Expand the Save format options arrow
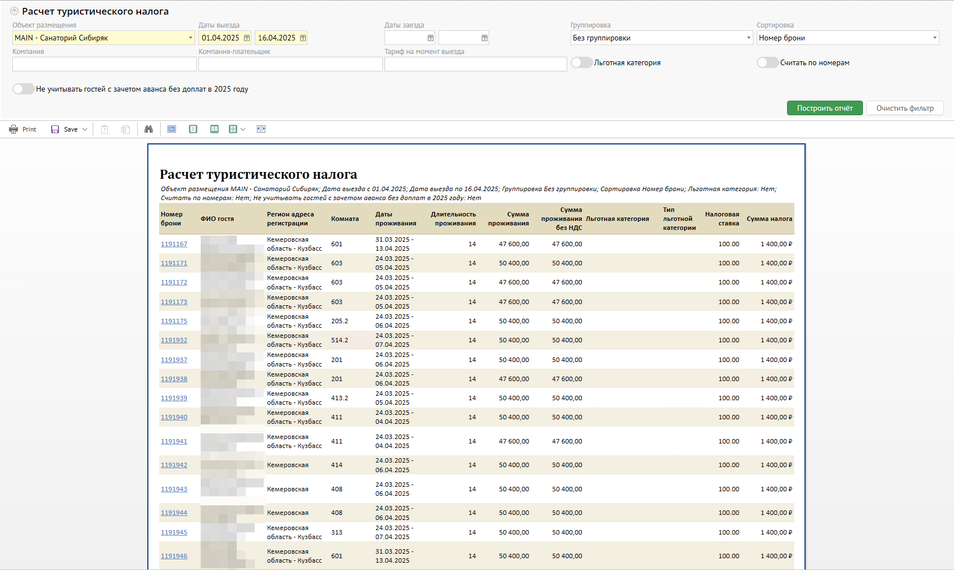The width and height of the screenshot is (954, 570). click(x=85, y=129)
